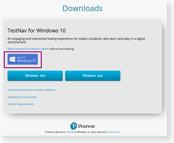Click the 'Get it on' text in badge

(21, 57)
